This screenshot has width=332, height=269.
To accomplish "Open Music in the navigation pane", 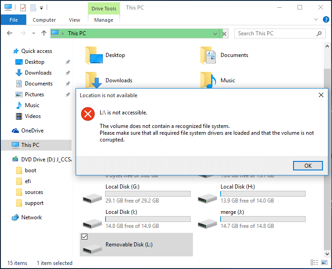I will [32, 105].
